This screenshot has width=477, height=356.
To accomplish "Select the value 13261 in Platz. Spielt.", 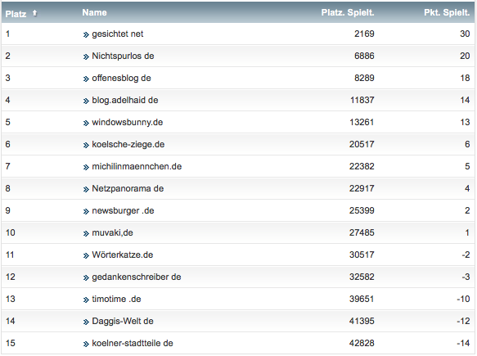I will pos(362,122).
